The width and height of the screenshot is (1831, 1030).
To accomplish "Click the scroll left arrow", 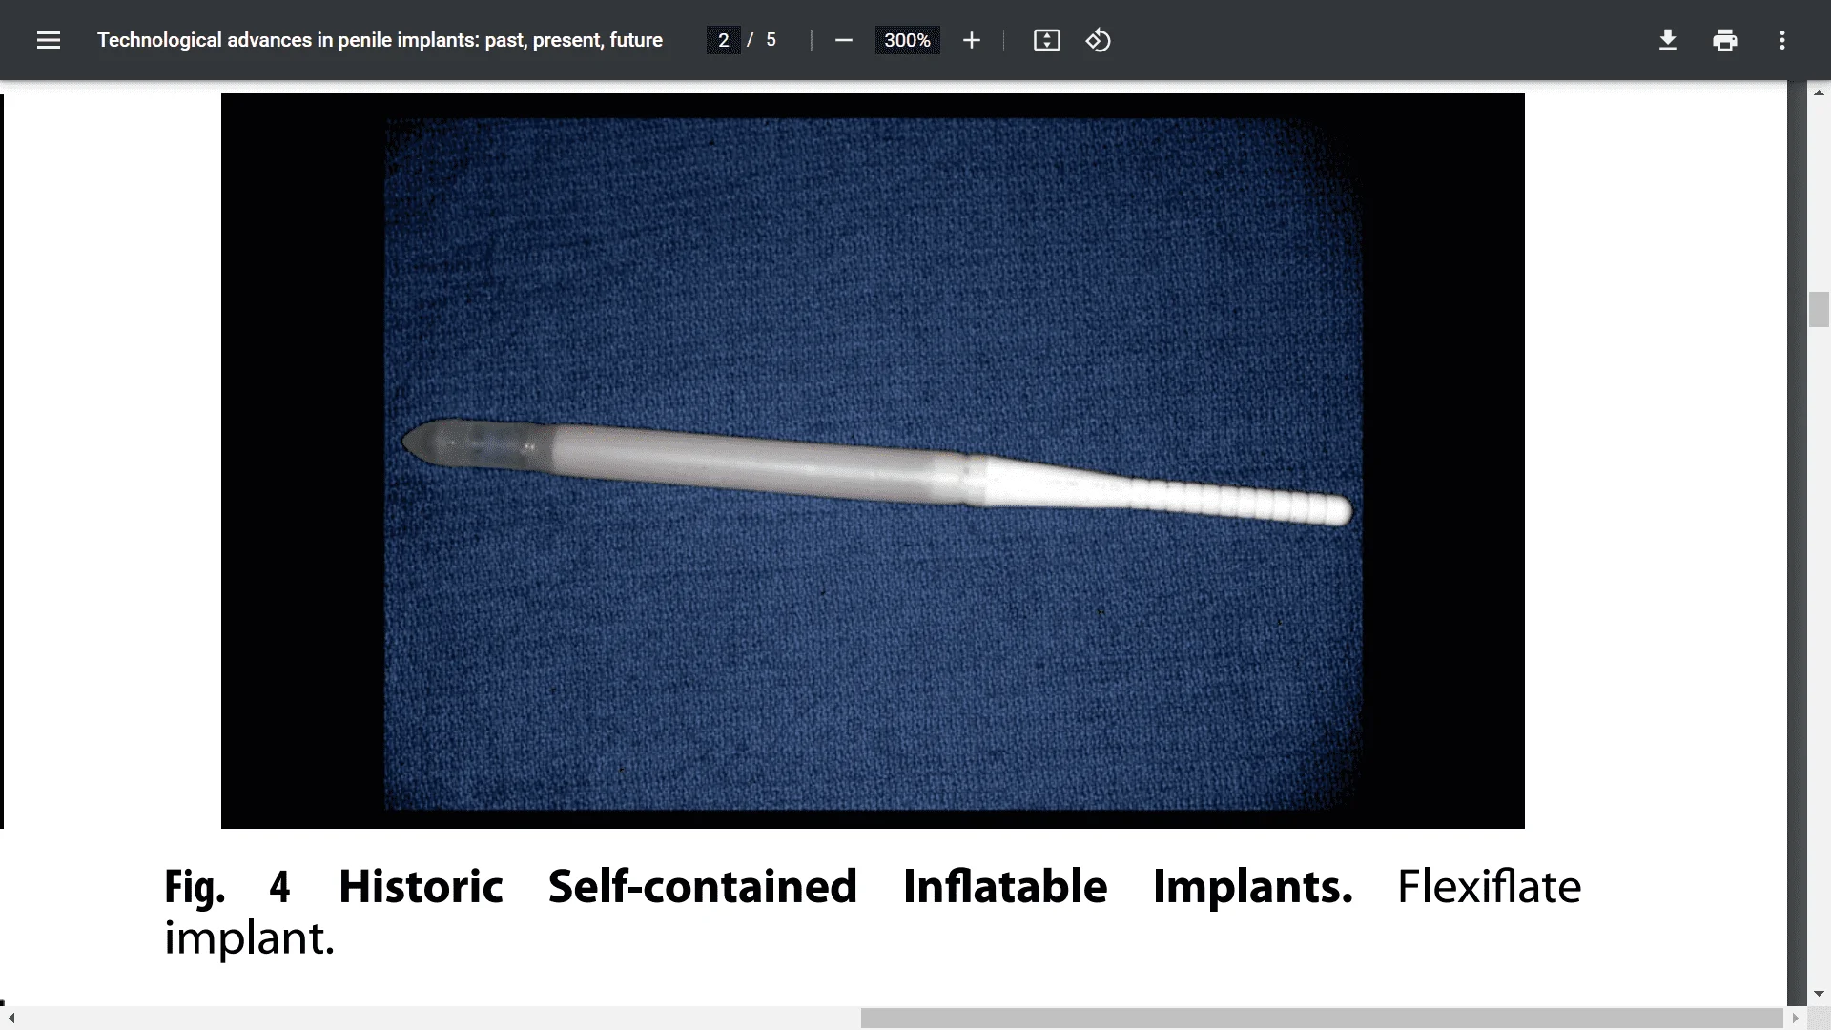I will (10, 1019).
